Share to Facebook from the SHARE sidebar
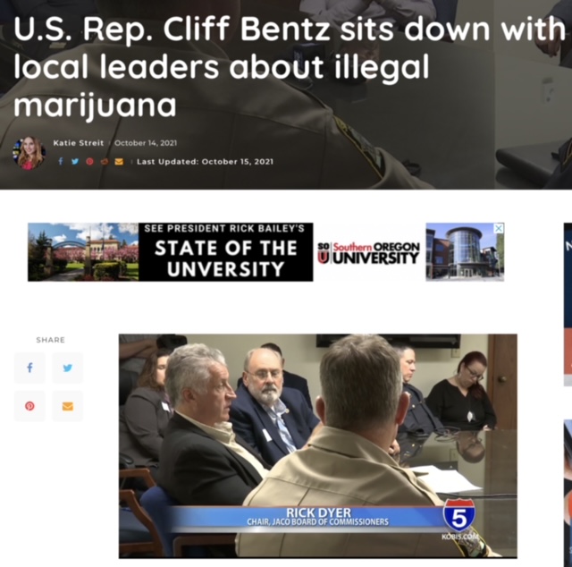Viewport: 572px width, 567px height. [x=29, y=368]
